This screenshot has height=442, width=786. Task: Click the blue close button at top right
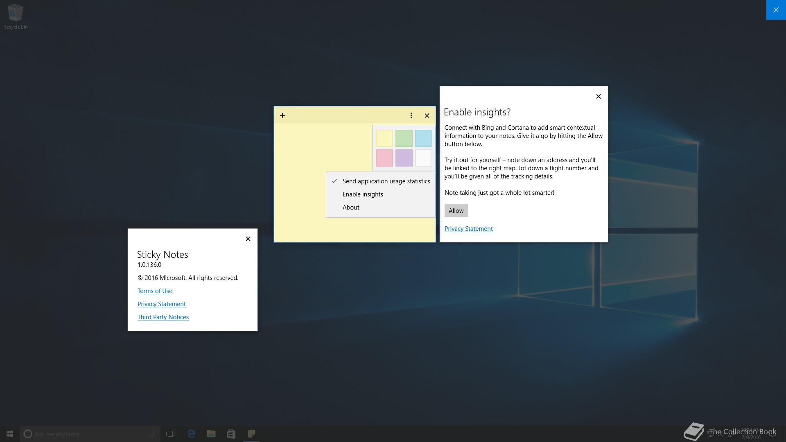[x=776, y=10]
